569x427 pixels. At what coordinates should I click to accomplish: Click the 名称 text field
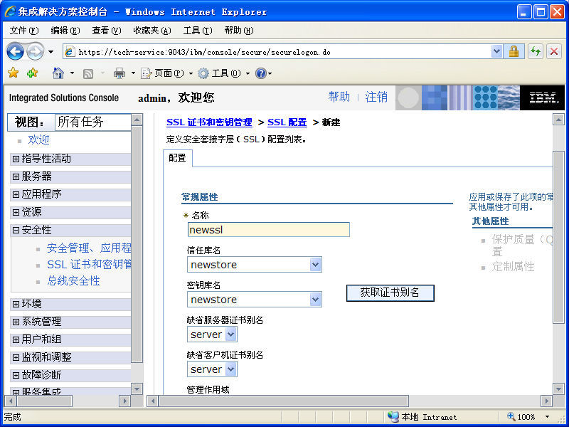(x=268, y=230)
